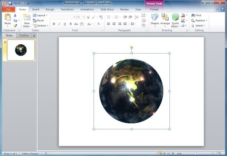Open the Outline pane tab
The height and width of the screenshot is (156, 227).
(24, 36)
